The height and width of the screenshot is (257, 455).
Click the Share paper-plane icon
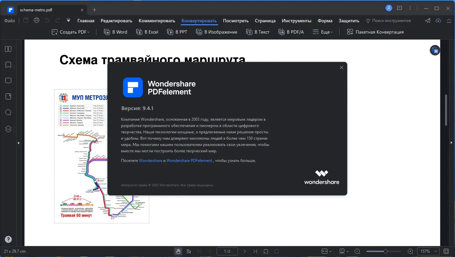coord(428,21)
